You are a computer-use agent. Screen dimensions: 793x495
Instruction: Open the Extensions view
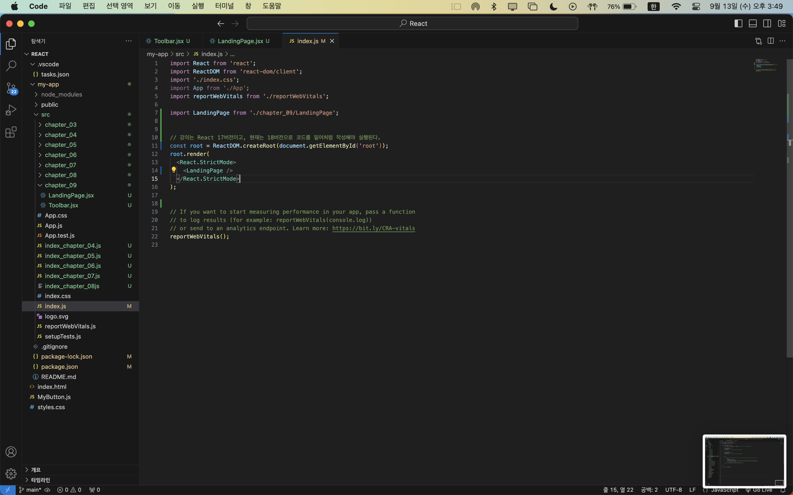tap(11, 132)
